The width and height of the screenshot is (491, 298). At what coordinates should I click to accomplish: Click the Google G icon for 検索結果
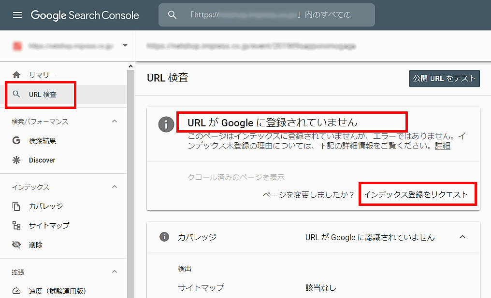click(x=16, y=141)
